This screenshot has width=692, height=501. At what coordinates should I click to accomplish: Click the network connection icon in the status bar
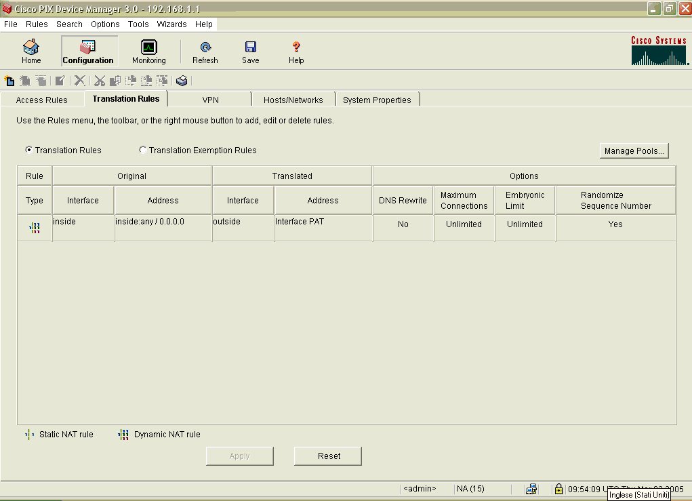(x=531, y=489)
